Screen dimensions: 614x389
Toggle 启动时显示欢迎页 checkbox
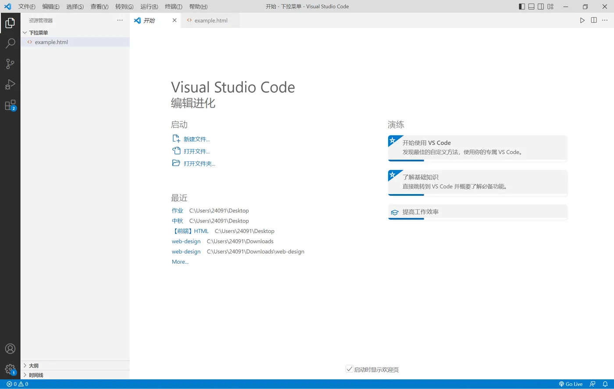click(350, 369)
